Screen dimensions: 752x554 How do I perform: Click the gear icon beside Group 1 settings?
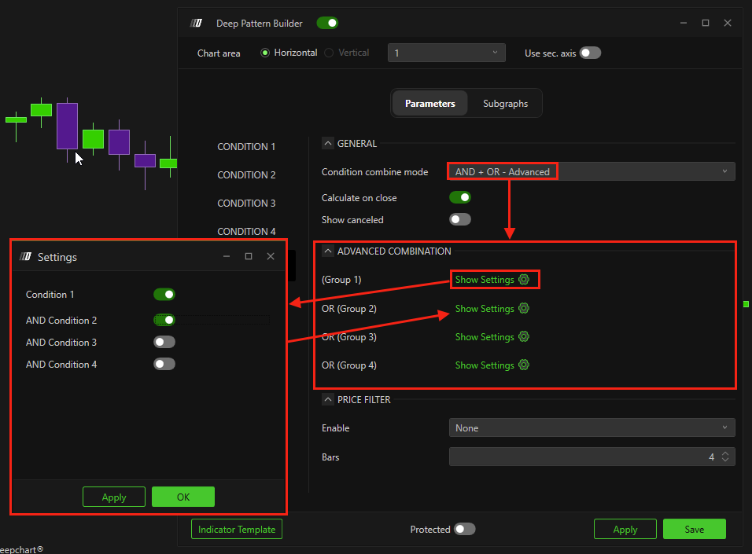525,280
